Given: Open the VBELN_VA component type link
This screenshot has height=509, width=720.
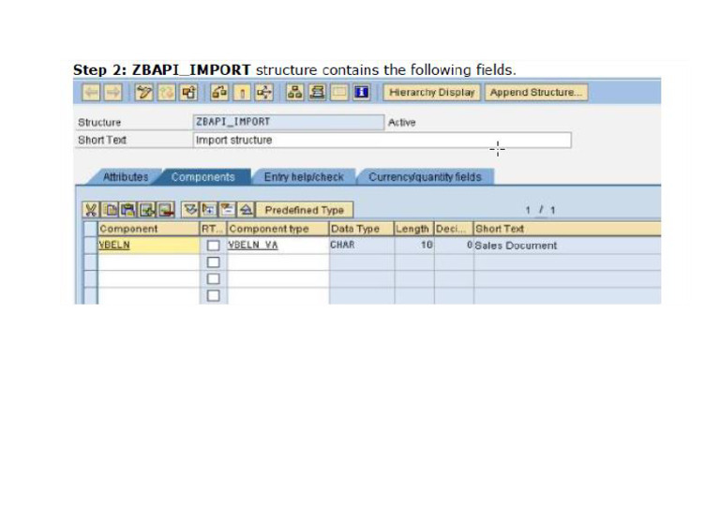Looking at the screenshot, I should [253, 246].
